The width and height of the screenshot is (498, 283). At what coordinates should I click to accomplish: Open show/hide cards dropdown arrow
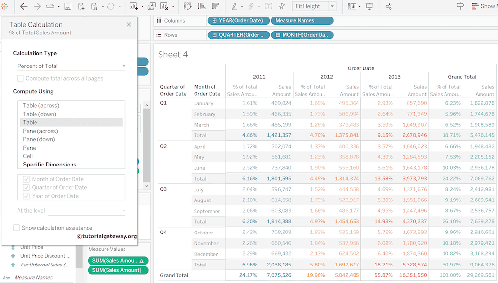(x=359, y=6)
